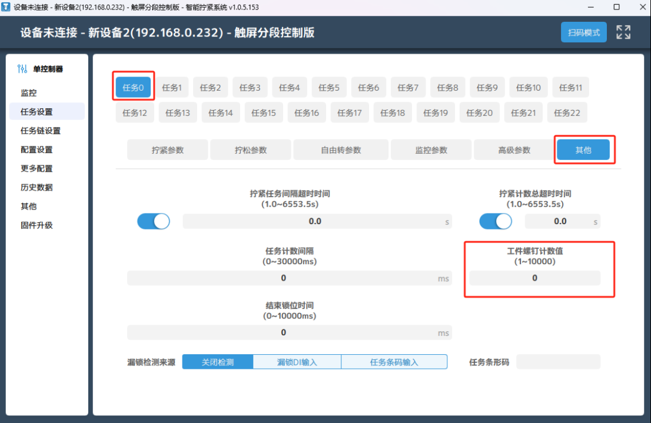Open the 监控参数 tab
This screenshot has height=423, width=651.
(x=431, y=150)
